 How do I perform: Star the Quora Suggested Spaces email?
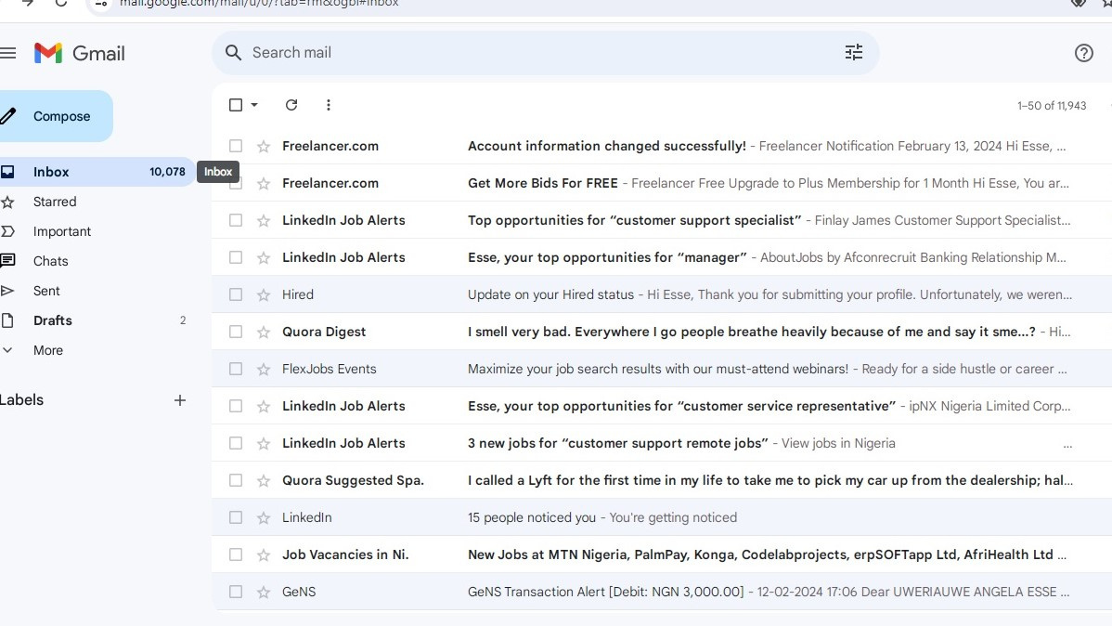[x=264, y=480]
